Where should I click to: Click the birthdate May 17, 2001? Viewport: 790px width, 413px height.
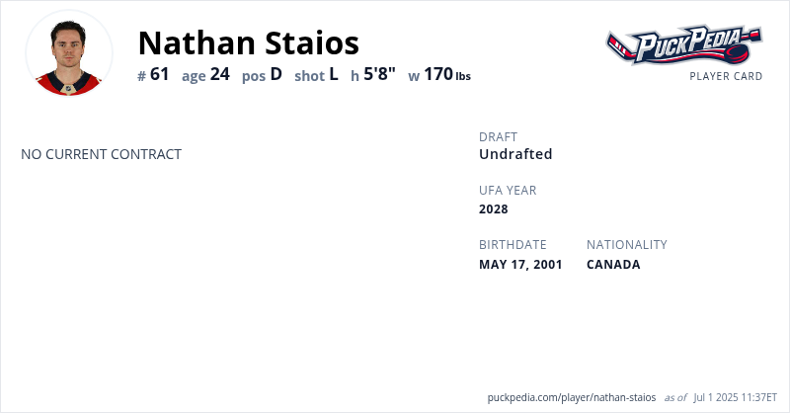[520, 264]
